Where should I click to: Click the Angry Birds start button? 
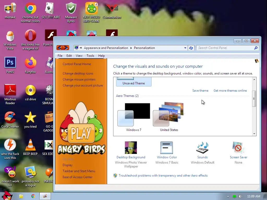point(7,196)
